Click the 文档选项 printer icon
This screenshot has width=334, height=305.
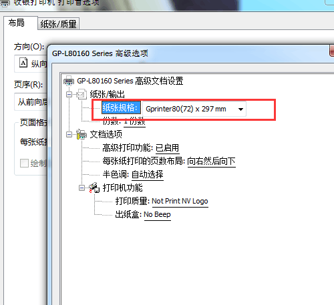pos(81,134)
